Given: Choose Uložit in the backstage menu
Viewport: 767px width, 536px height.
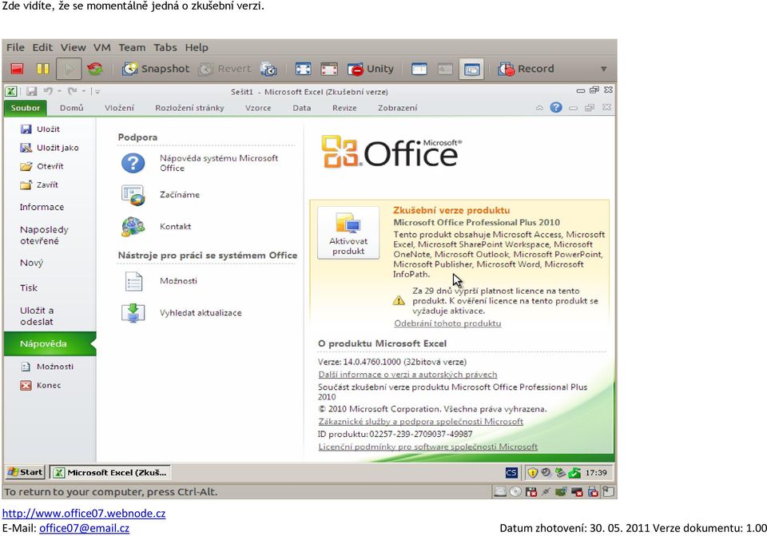Looking at the screenshot, I should click(41, 129).
